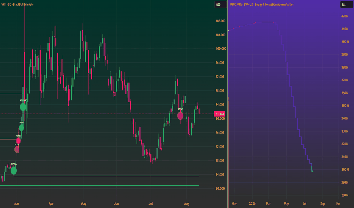This screenshot has height=208, width=354.
Task: Click the green bubble labeled 21.96K
Action: (x=14, y=170)
